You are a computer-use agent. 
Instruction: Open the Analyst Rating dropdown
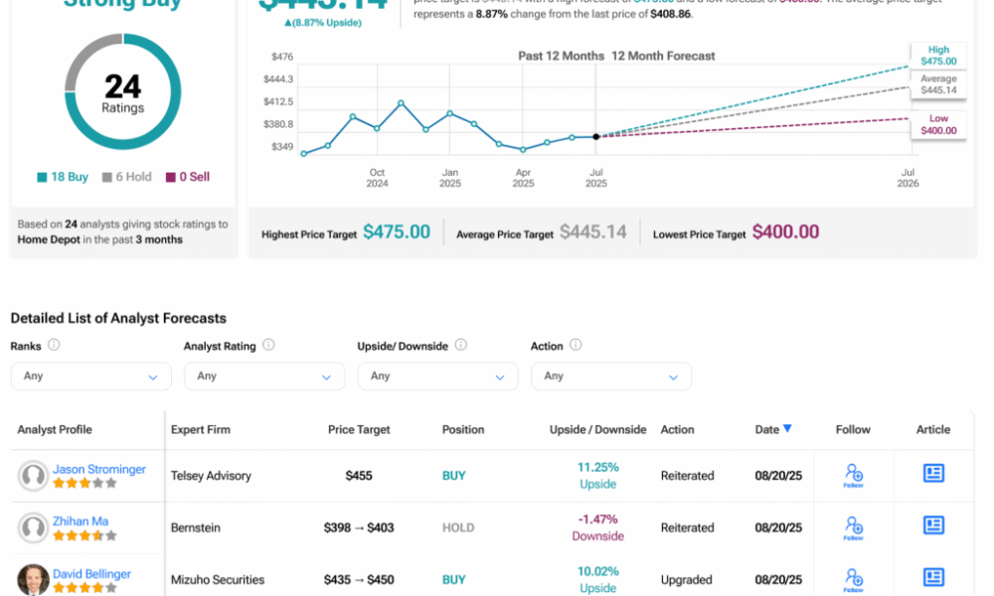[x=264, y=376]
